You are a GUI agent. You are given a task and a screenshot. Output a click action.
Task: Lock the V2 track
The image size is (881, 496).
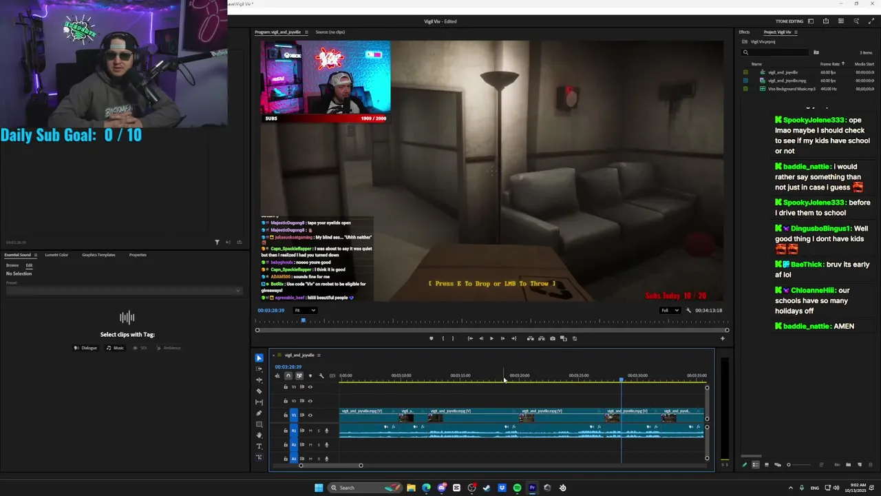[x=286, y=401]
